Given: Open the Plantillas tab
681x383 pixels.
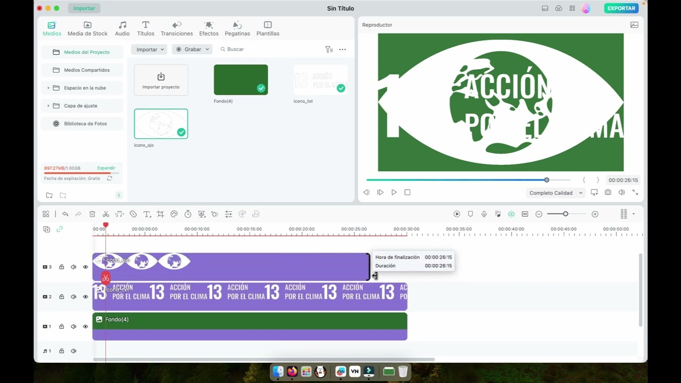Looking at the screenshot, I should (x=268, y=29).
